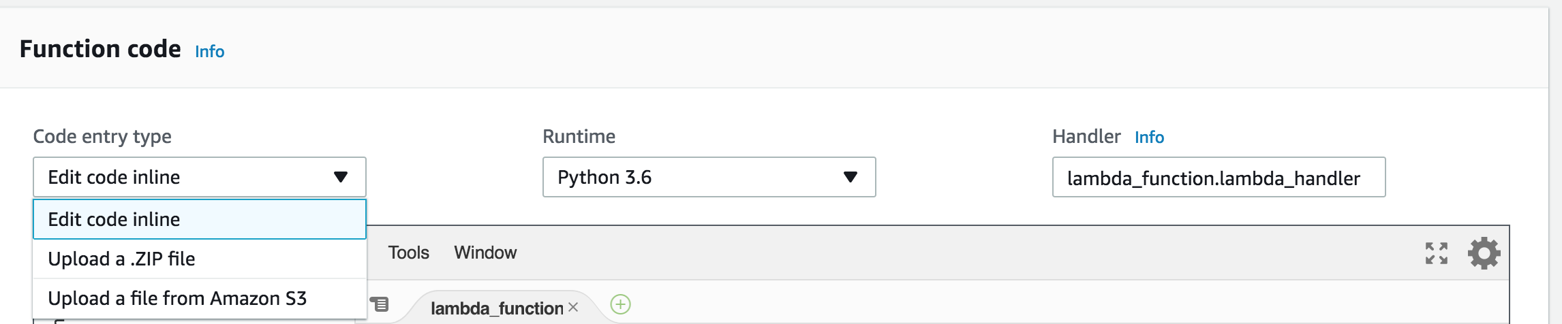Viewport: 1562px width, 324px height.
Task: Open the editor settings gear icon
Action: tap(1484, 253)
